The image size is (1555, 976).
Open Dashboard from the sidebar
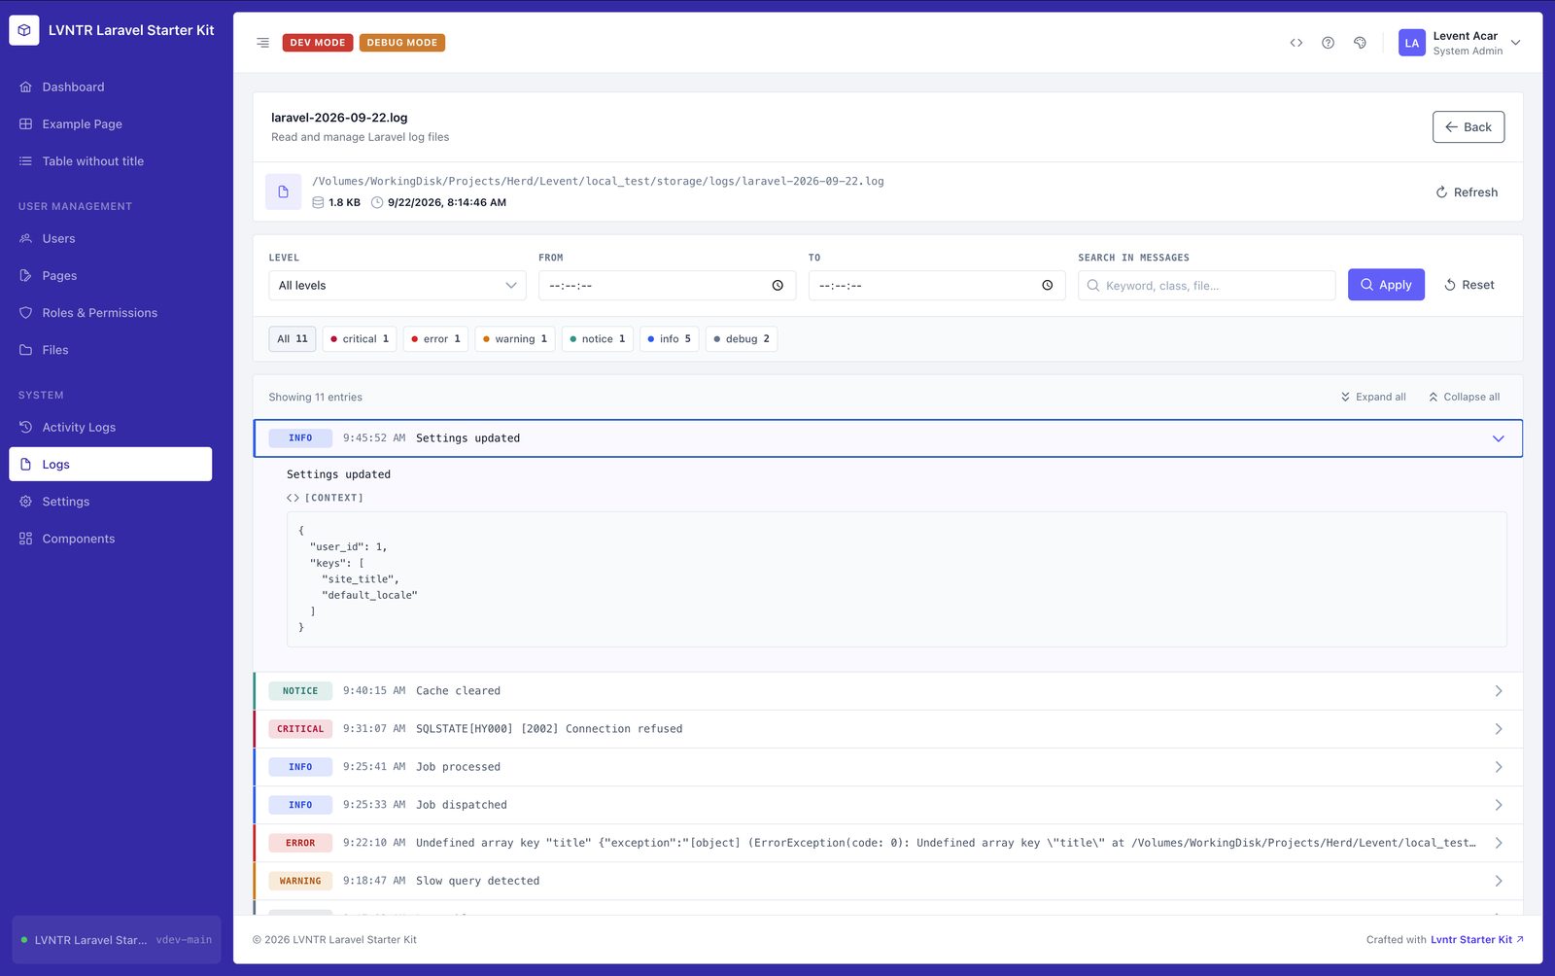click(111, 87)
